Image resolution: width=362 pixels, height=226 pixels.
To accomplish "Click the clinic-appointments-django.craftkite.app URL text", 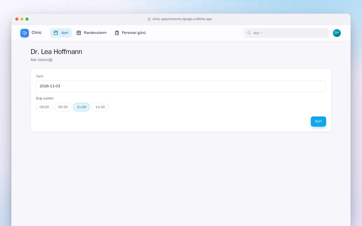I will coord(182,19).
